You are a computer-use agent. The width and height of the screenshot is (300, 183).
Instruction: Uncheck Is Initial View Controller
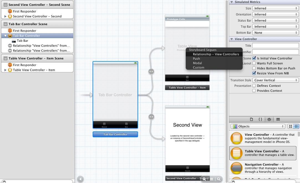click(x=254, y=58)
